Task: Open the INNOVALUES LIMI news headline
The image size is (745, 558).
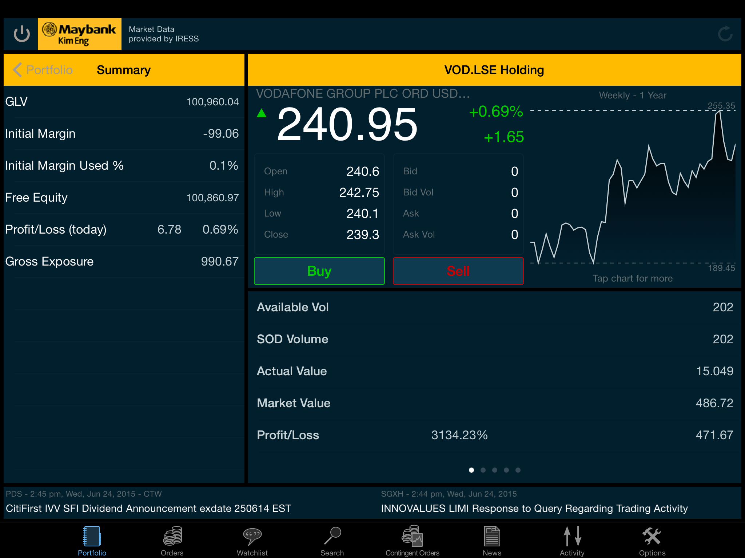Action: pos(534,508)
